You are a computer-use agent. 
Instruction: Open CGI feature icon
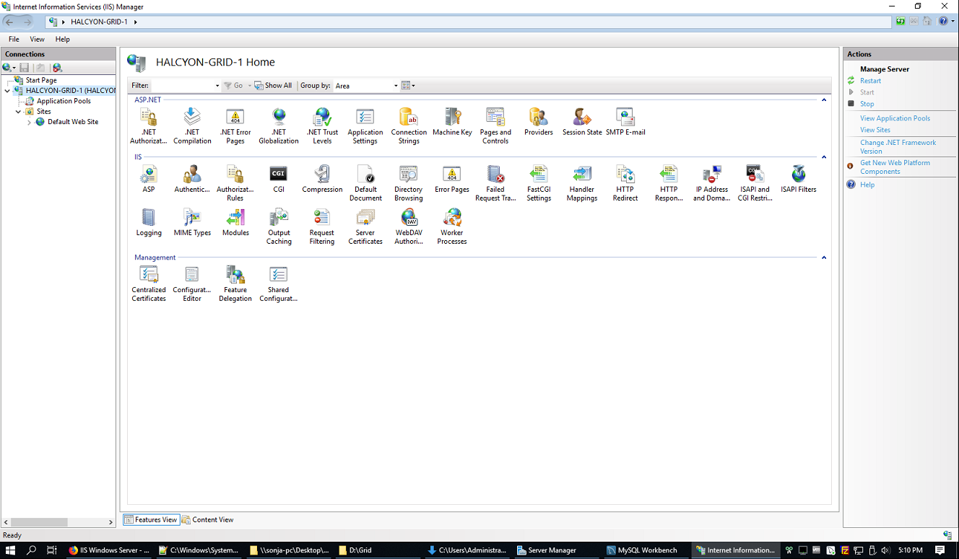pyautogui.click(x=279, y=179)
